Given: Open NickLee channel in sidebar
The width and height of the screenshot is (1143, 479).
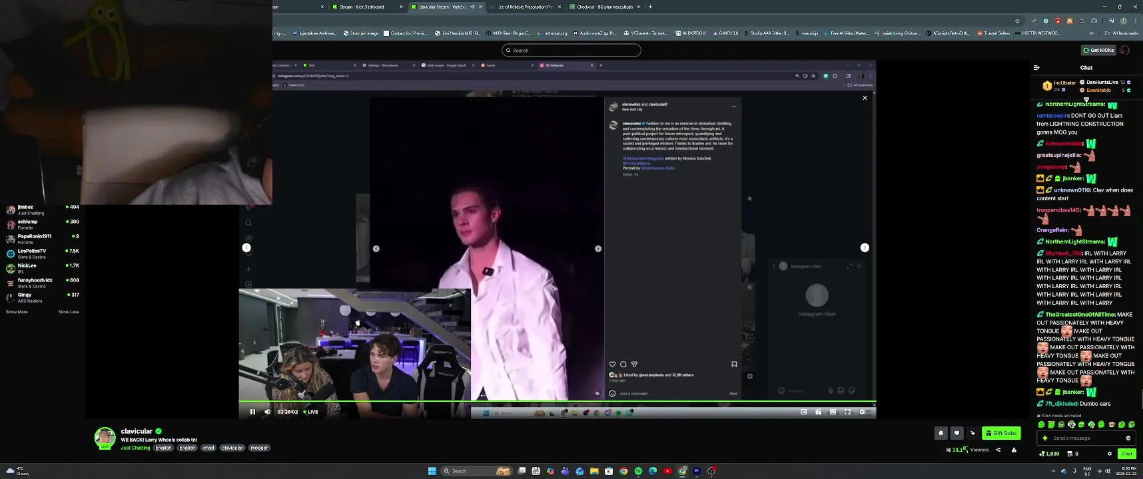Looking at the screenshot, I should (43, 268).
